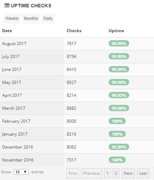
Task: Jump to the Last page
Action: pyautogui.click(x=143, y=173)
